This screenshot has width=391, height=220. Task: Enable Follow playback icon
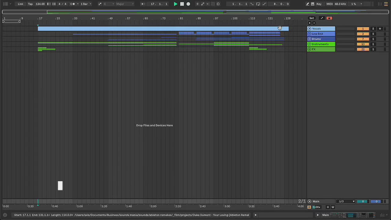coord(143,4)
